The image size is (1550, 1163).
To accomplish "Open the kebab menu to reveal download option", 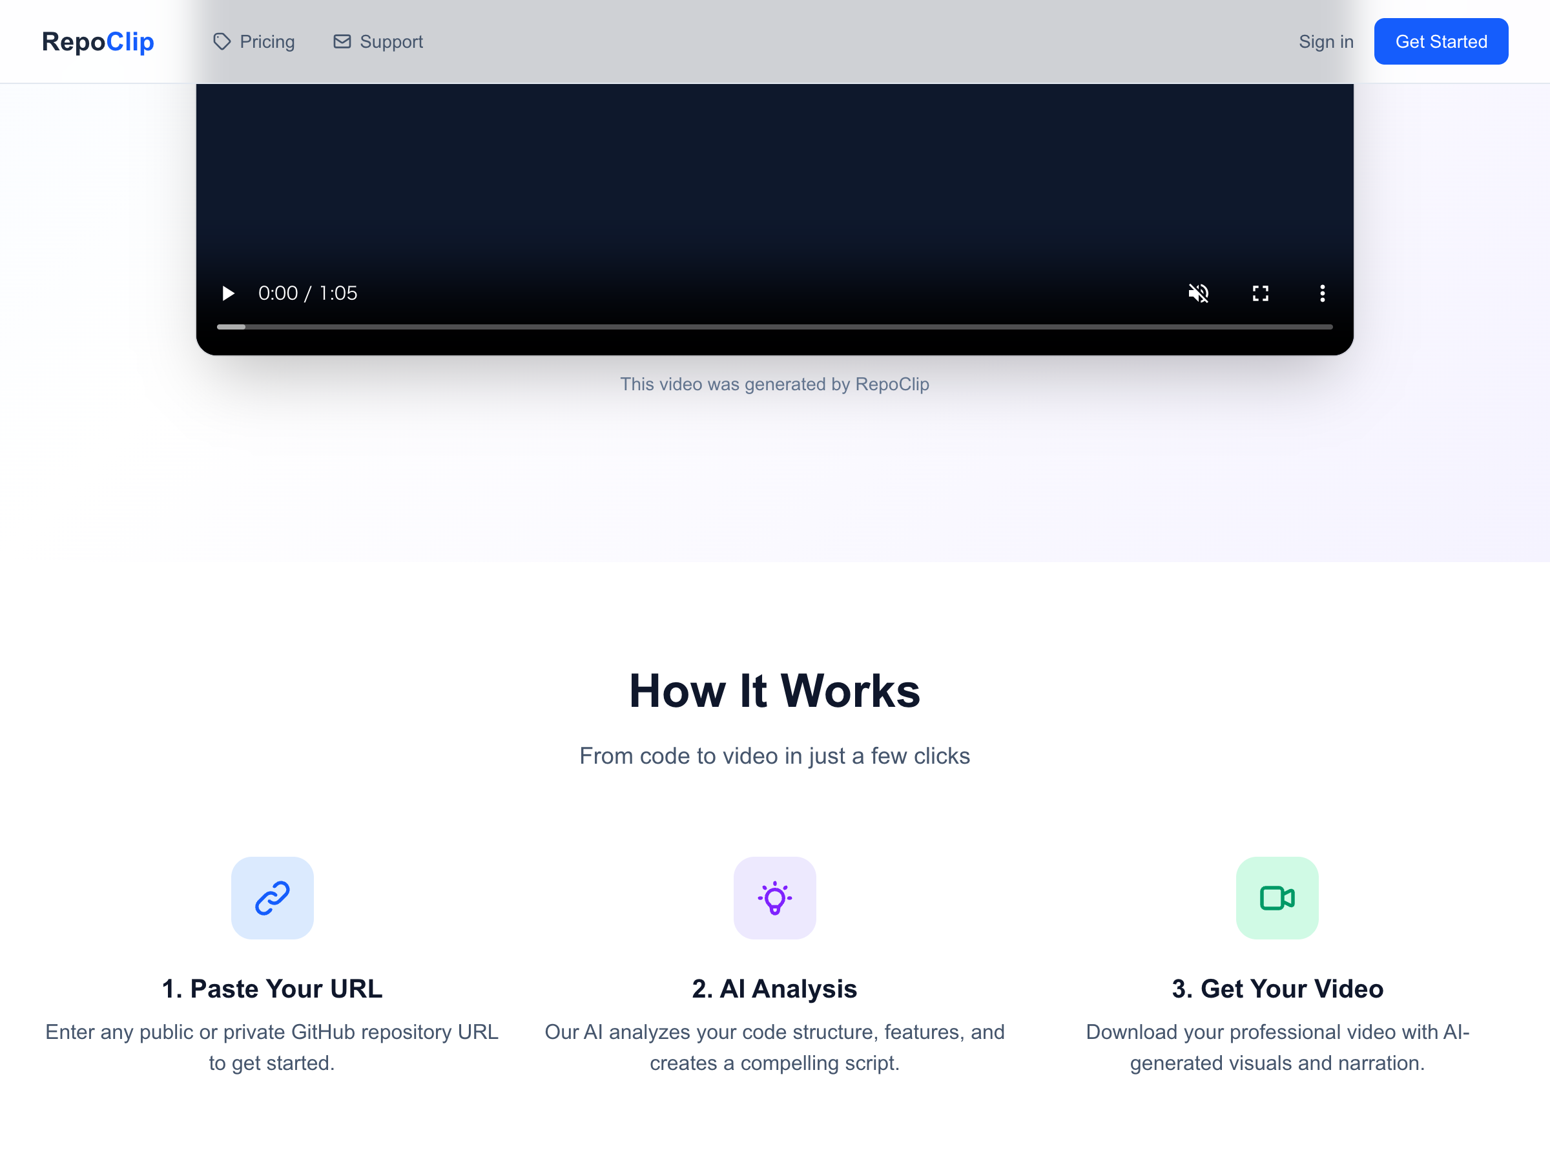I will pyautogui.click(x=1321, y=293).
